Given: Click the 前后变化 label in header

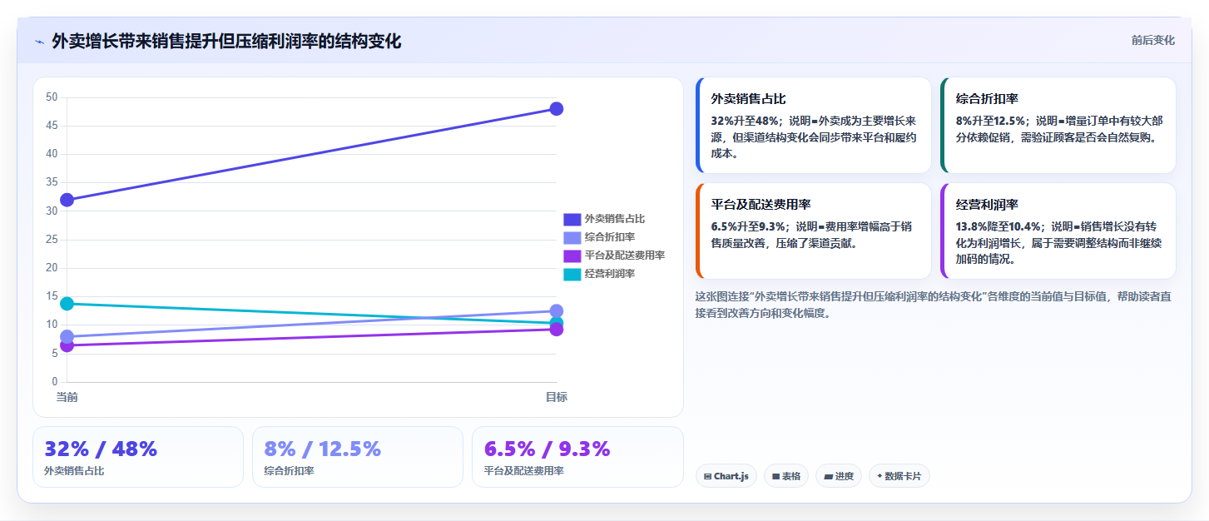Looking at the screenshot, I should click(1152, 40).
